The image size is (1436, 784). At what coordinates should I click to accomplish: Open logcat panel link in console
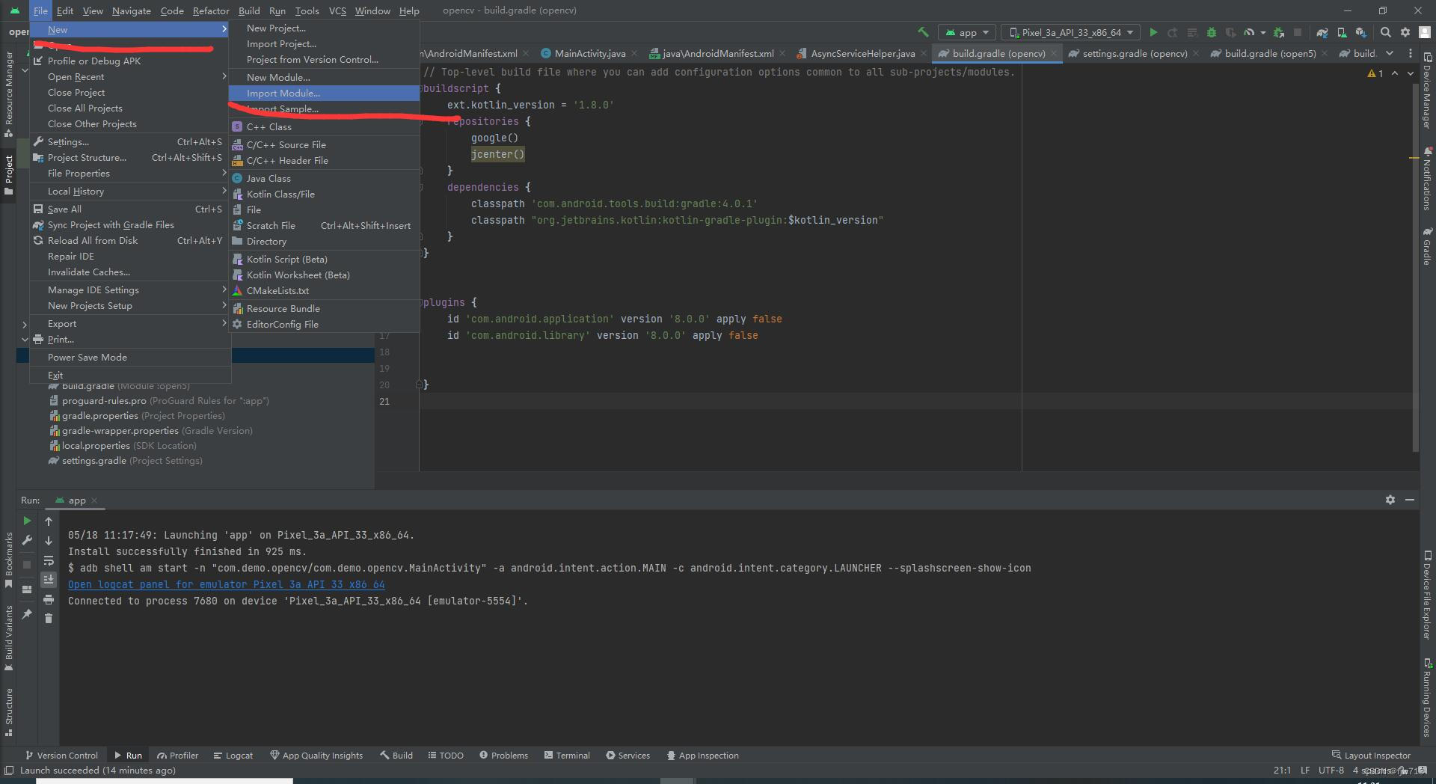226,584
